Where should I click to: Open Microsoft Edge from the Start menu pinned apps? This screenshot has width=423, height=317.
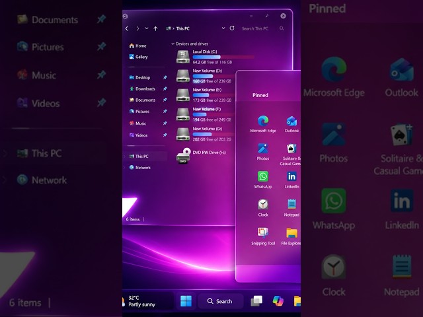[x=263, y=123]
